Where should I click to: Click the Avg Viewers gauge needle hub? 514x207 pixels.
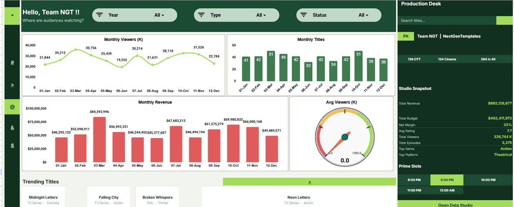tap(345, 137)
